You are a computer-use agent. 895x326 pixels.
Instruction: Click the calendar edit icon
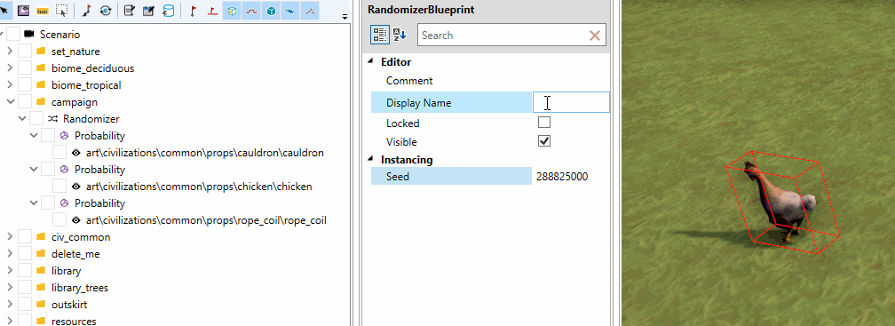149,11
